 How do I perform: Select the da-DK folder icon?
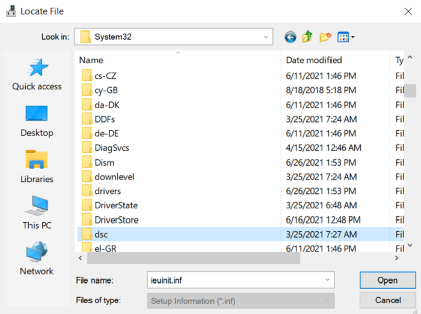[87, 104]
